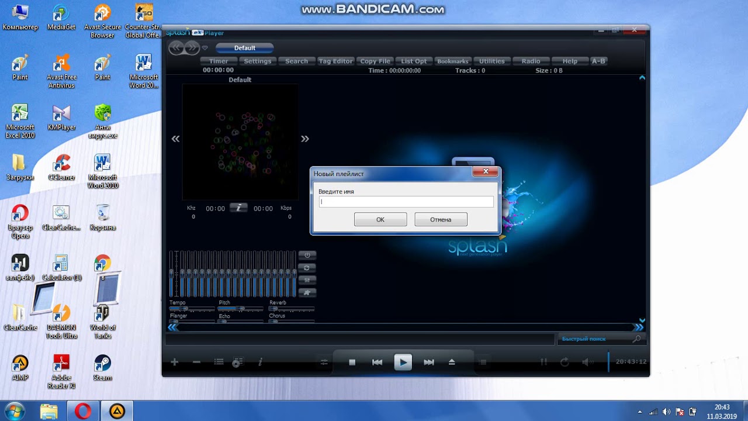Click the equalizer sliders icon beside Stop

pyautogui.click(x=324, y=363)
